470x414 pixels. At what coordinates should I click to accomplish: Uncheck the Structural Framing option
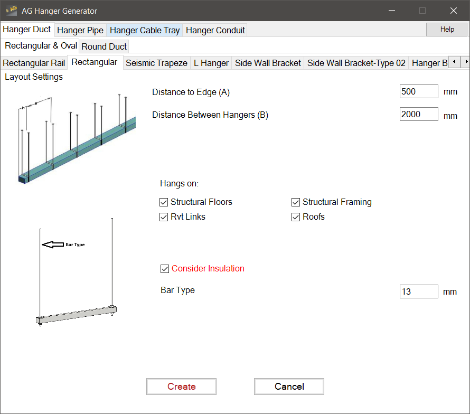(296, 202)
